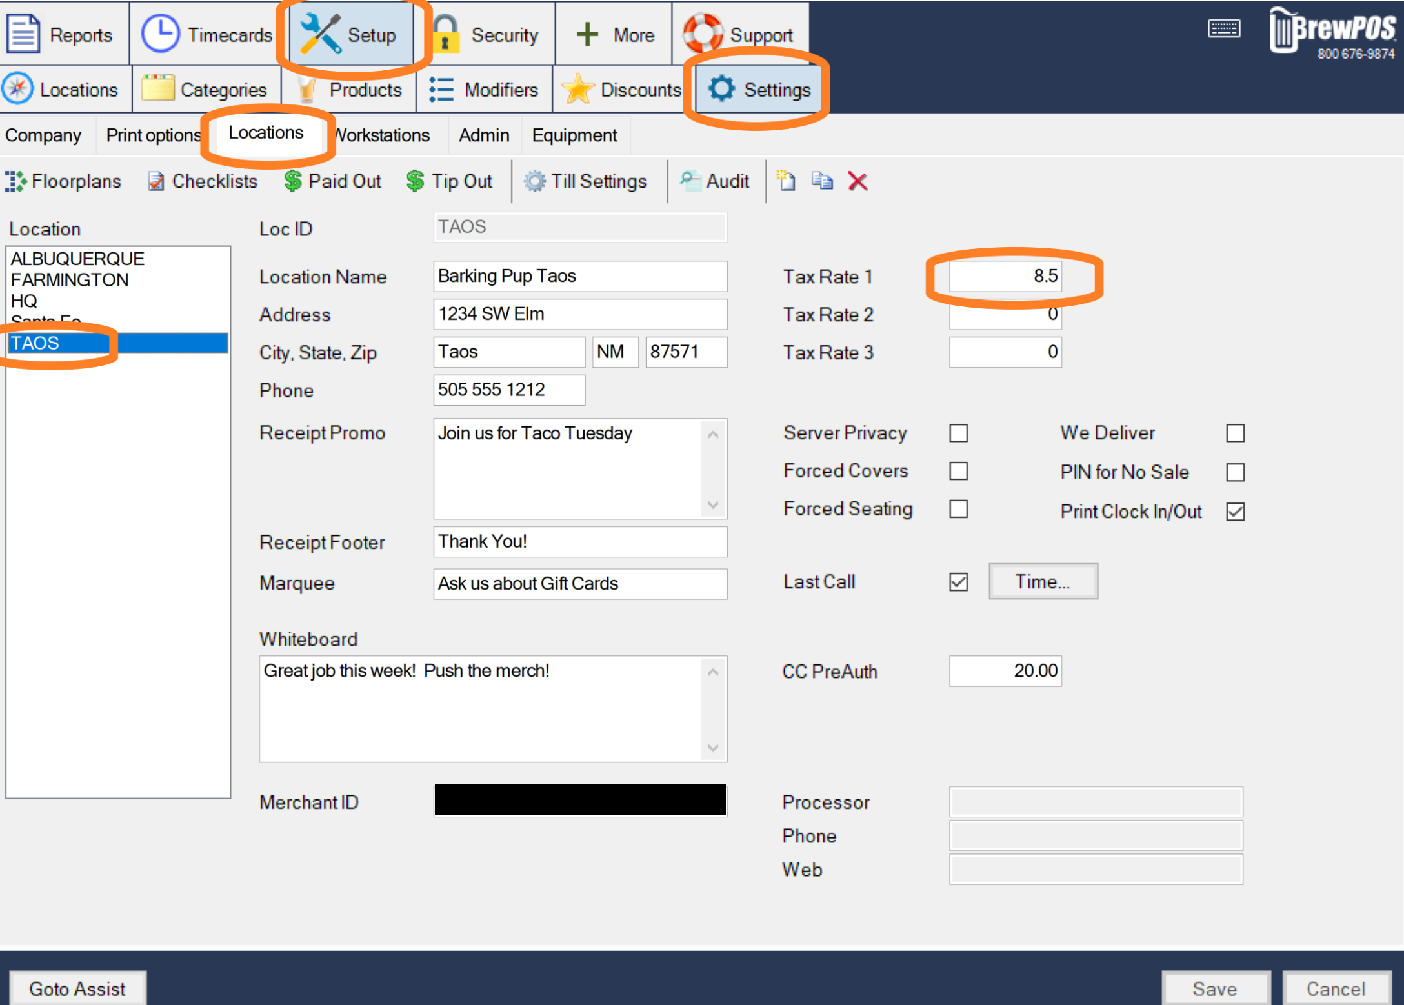This screenshot has width=1404, height=1005.
Task: Open the Categories section
Action: click(x=206, y=90)
